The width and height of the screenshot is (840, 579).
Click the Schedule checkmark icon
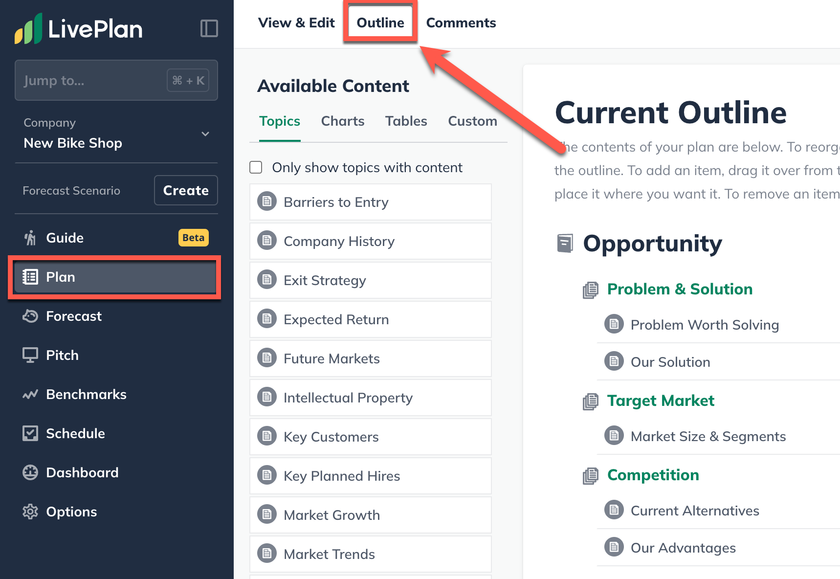(30, 434)
